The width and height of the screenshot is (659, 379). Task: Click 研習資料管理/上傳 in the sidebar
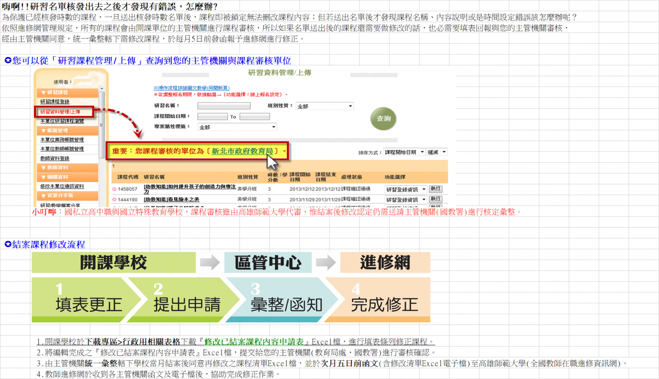coord(60,112)
